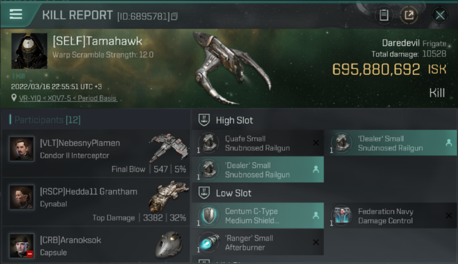Select the Centum C-Type Medium Shield icon
Screen dimensions: 458x264
(x=209, y=215)
